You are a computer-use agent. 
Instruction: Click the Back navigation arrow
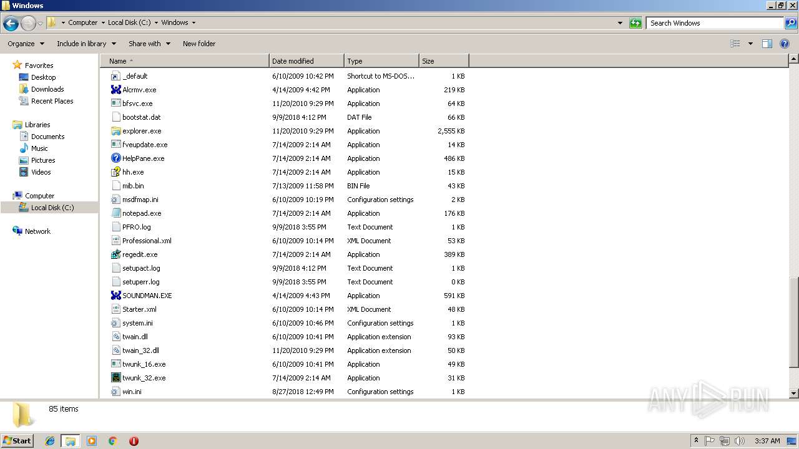[11, 23]
